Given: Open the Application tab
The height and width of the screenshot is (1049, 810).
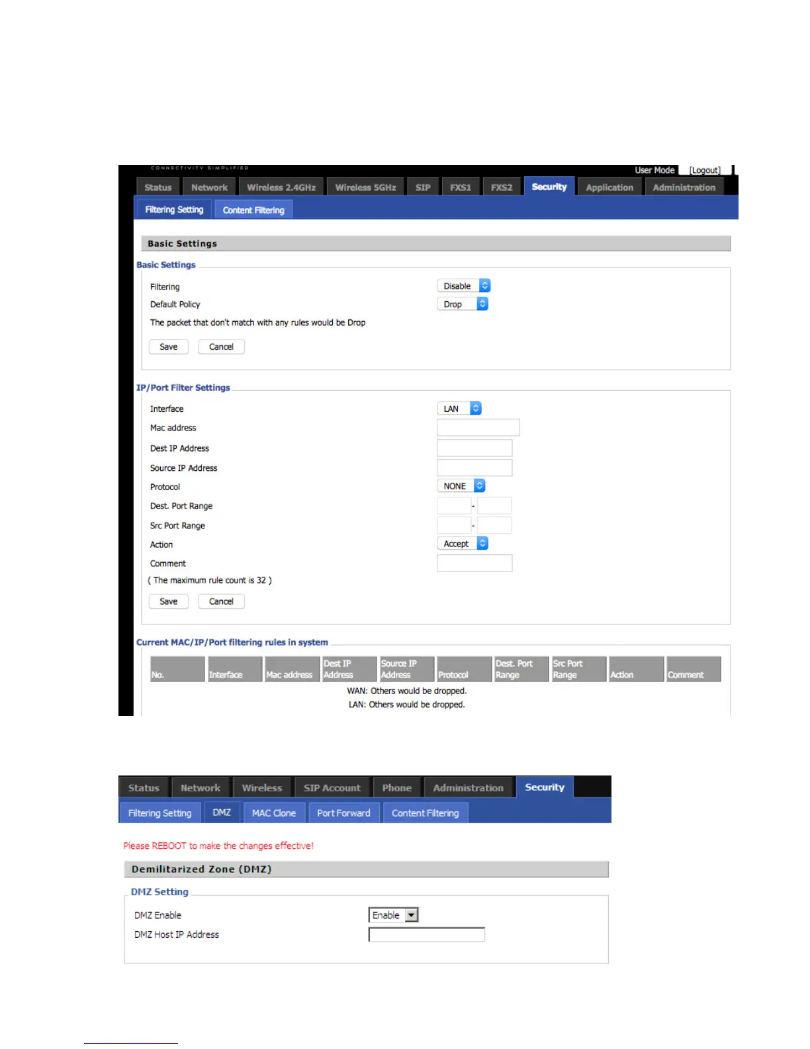Looking at the screenshot, I should pos(609,187).
